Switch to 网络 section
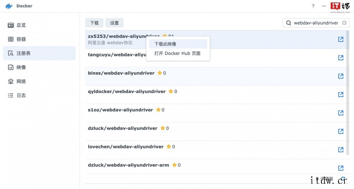 click(39, 81)
